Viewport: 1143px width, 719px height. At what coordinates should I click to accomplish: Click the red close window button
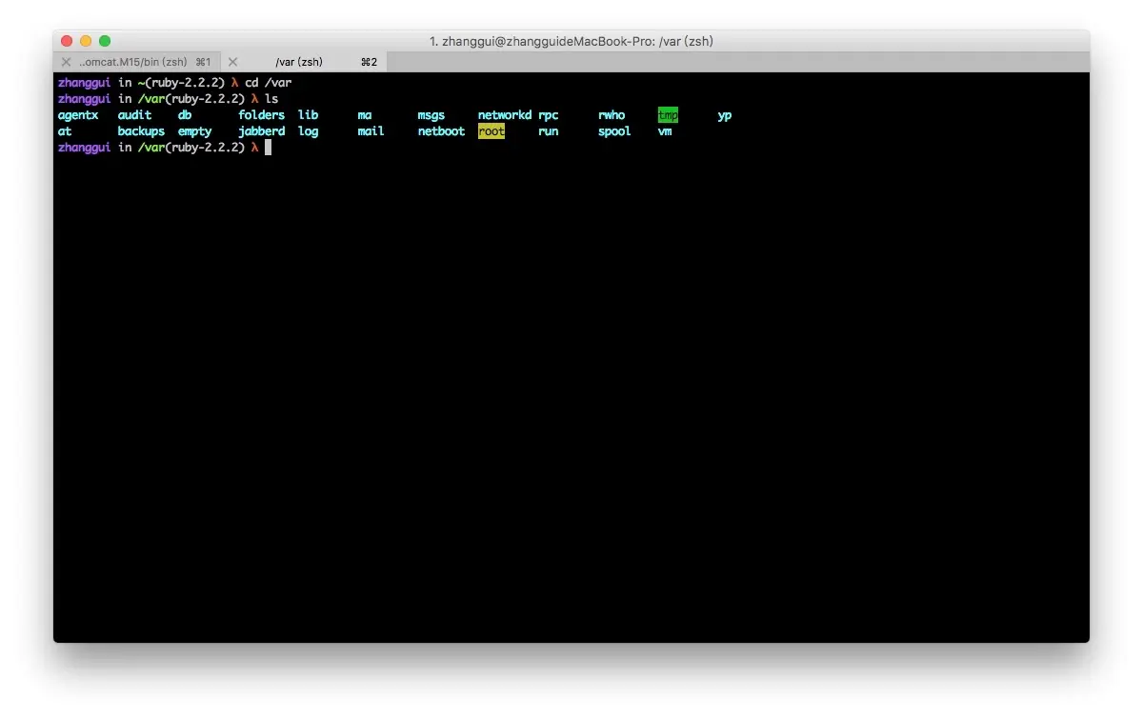(67, 41)
